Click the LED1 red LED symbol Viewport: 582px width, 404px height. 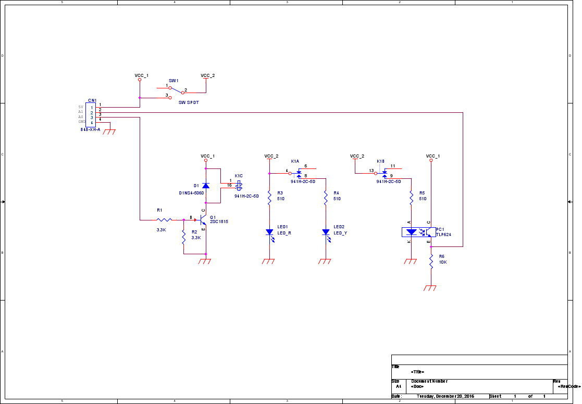(269, 232)
